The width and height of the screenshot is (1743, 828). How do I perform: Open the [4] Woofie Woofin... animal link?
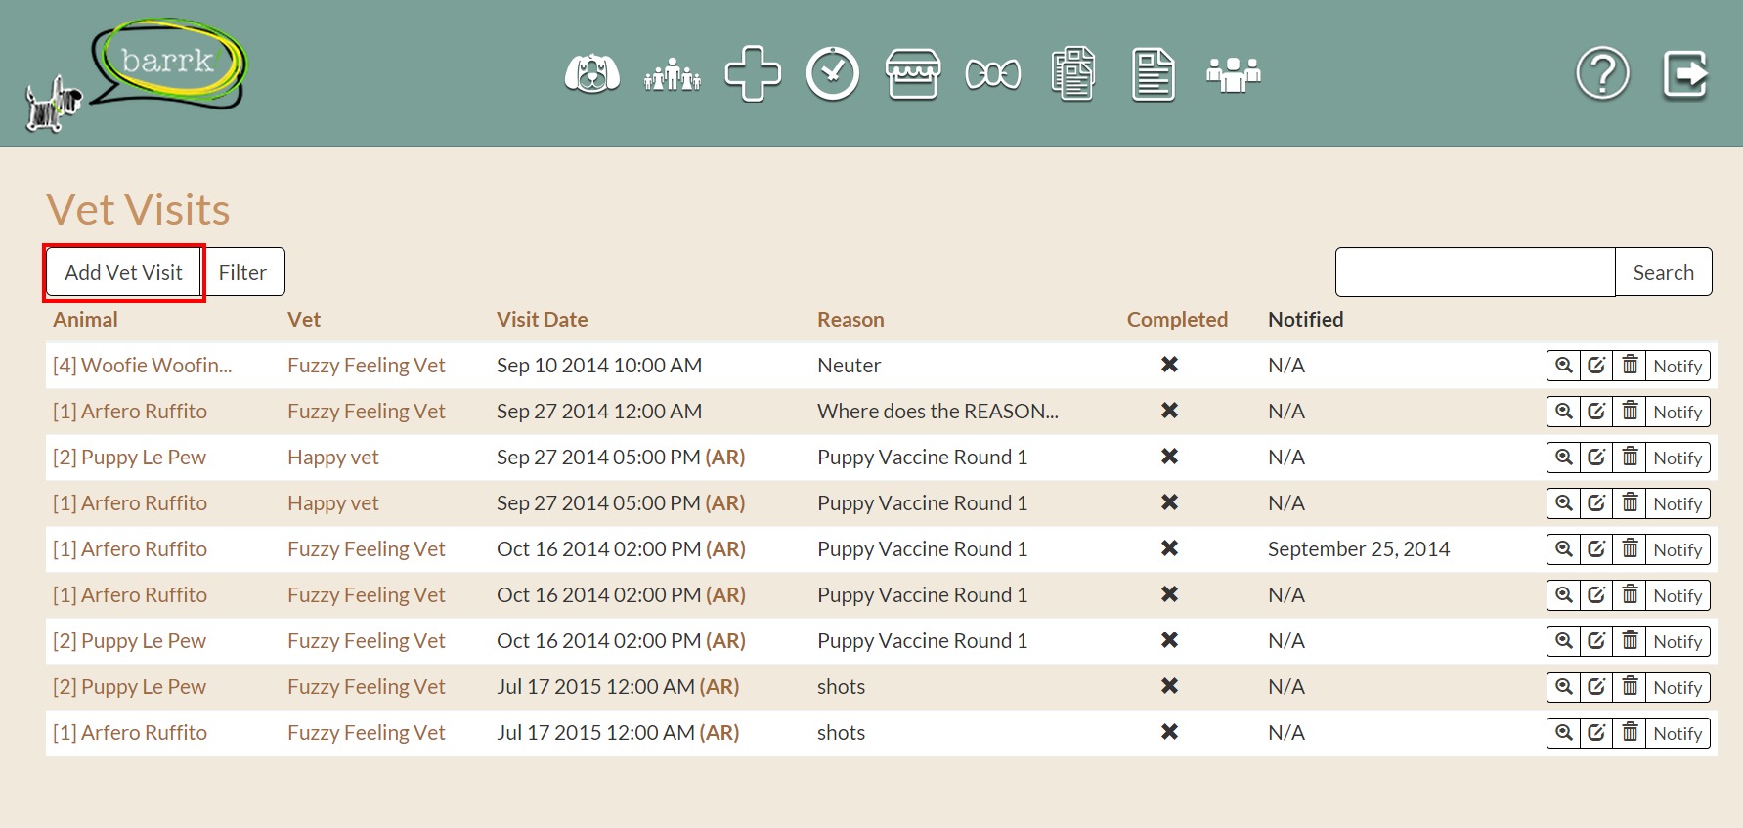point(143,366)
